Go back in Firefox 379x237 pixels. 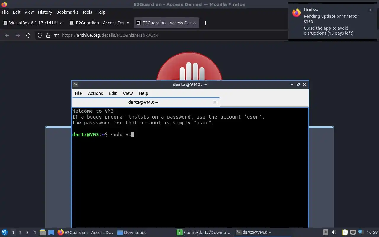click(x=7, y=35)
